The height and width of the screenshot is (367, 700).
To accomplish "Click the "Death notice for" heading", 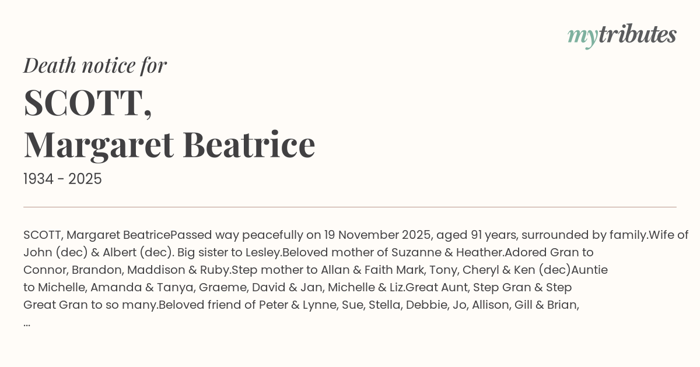I will (x=95, y=65).
